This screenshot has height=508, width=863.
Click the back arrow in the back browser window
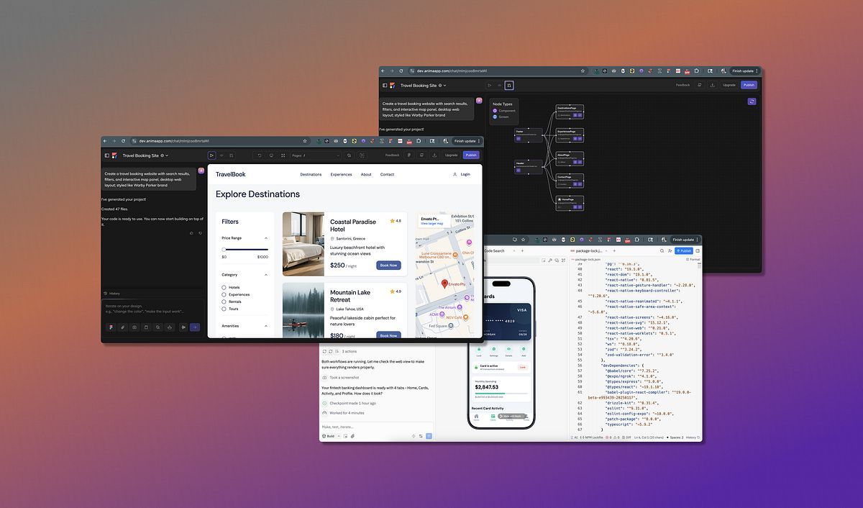pyautogui.click(x=383, y=71)
